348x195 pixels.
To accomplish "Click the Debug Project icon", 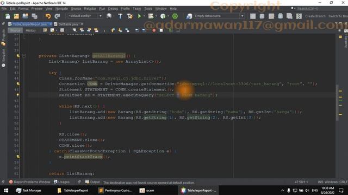I will (x=151, y=16).
